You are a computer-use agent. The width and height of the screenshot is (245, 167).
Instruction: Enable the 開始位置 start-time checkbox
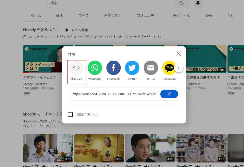(70, 114)
